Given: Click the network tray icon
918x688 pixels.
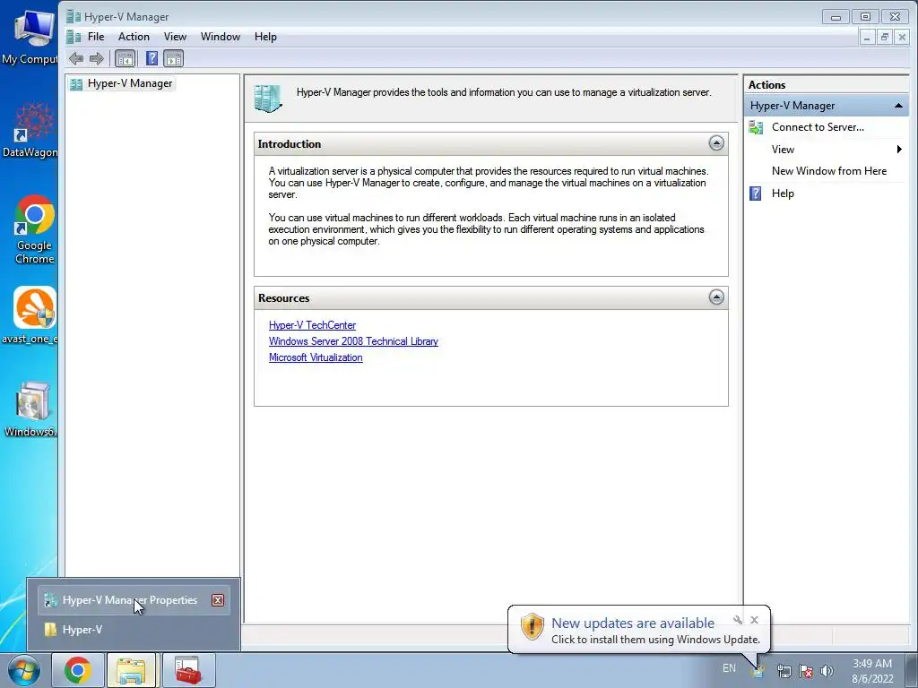Looking at the screenshot, I should (784, 671).
